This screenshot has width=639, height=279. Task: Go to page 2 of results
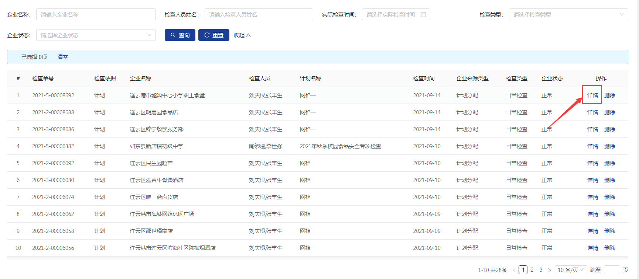click(x=532, y=270)
